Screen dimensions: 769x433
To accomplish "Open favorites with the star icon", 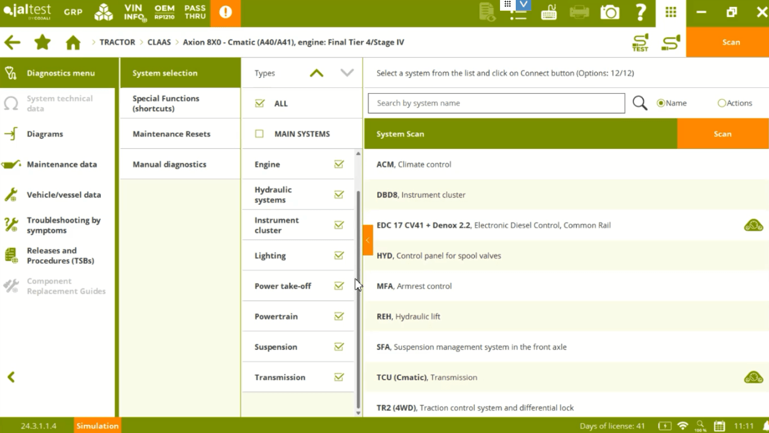I will (x=42, y=43).
